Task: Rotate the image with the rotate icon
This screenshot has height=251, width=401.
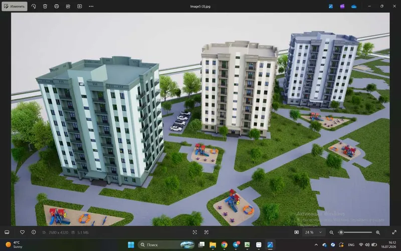Action: click(34, 6)
